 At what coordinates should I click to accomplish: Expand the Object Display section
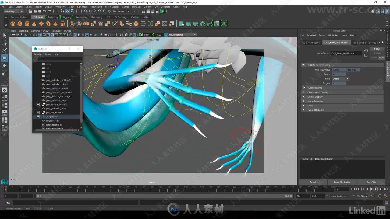303,97
